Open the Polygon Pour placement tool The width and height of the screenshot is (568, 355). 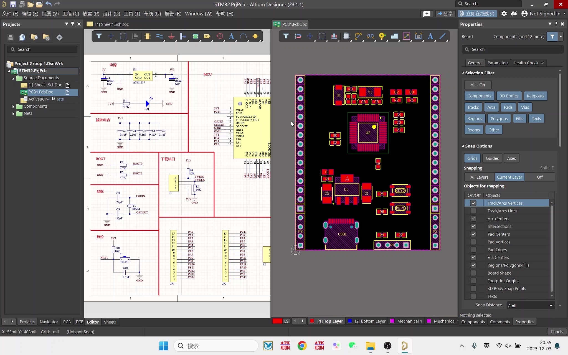click(394, 36)
